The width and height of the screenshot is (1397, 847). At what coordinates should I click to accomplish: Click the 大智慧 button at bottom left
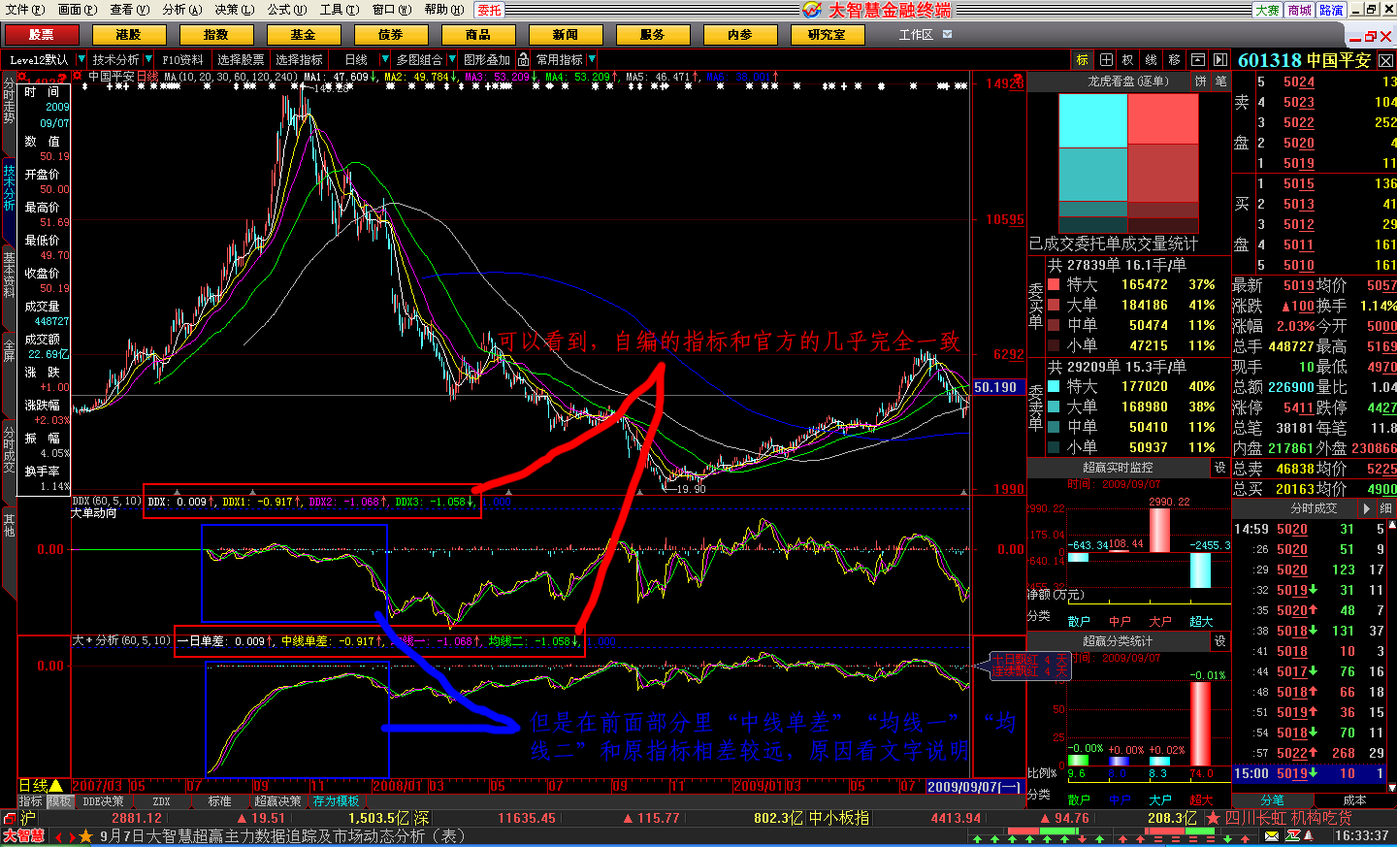pyautogui.click(x=23, y=836)
